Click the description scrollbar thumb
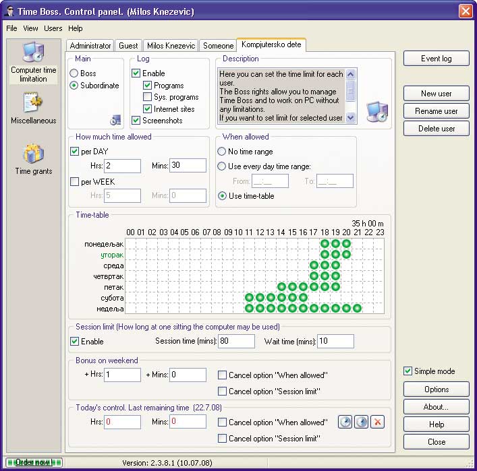This screenshot has width=477, height=471. coord(350,91)
